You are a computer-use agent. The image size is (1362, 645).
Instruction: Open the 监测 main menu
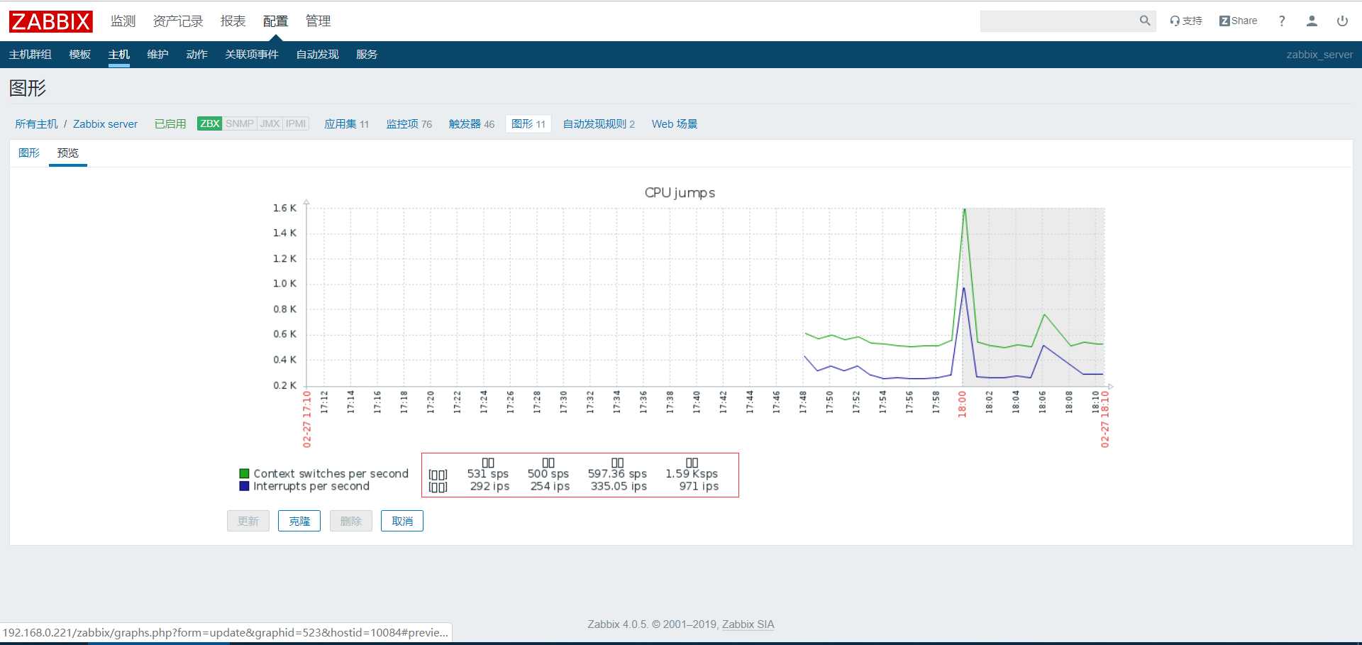point(123,21)
